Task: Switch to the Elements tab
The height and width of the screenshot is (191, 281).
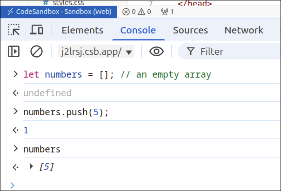Action: (82, 31)
